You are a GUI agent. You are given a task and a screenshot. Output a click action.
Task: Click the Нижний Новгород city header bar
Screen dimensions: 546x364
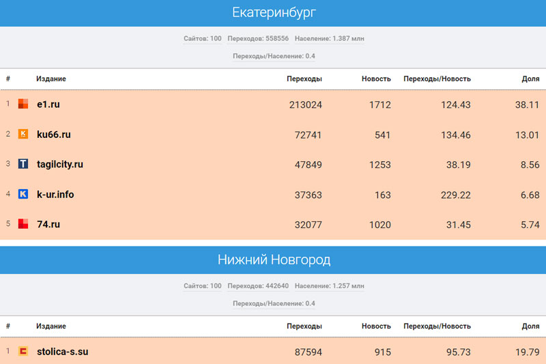point(273,260)
